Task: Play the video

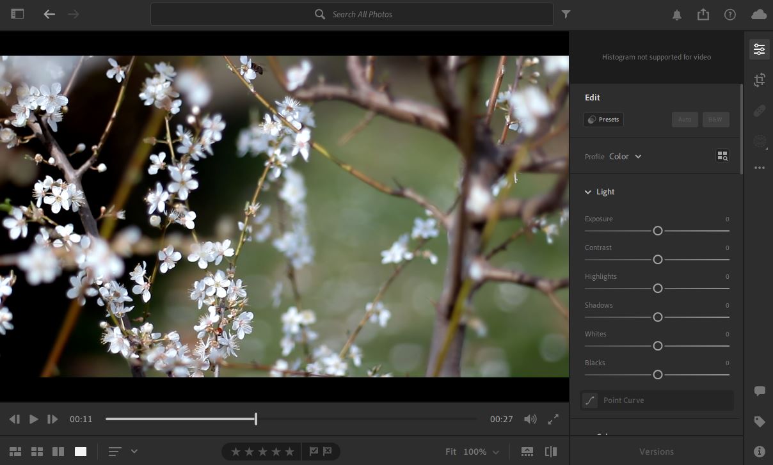Action: 33,419
